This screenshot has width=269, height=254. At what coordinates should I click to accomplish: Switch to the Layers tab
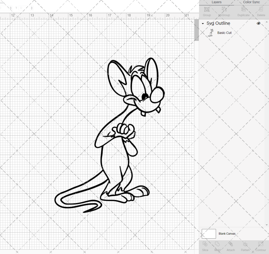point(217,2)
